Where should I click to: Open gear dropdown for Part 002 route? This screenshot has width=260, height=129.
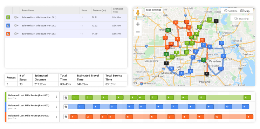[16, 25]
